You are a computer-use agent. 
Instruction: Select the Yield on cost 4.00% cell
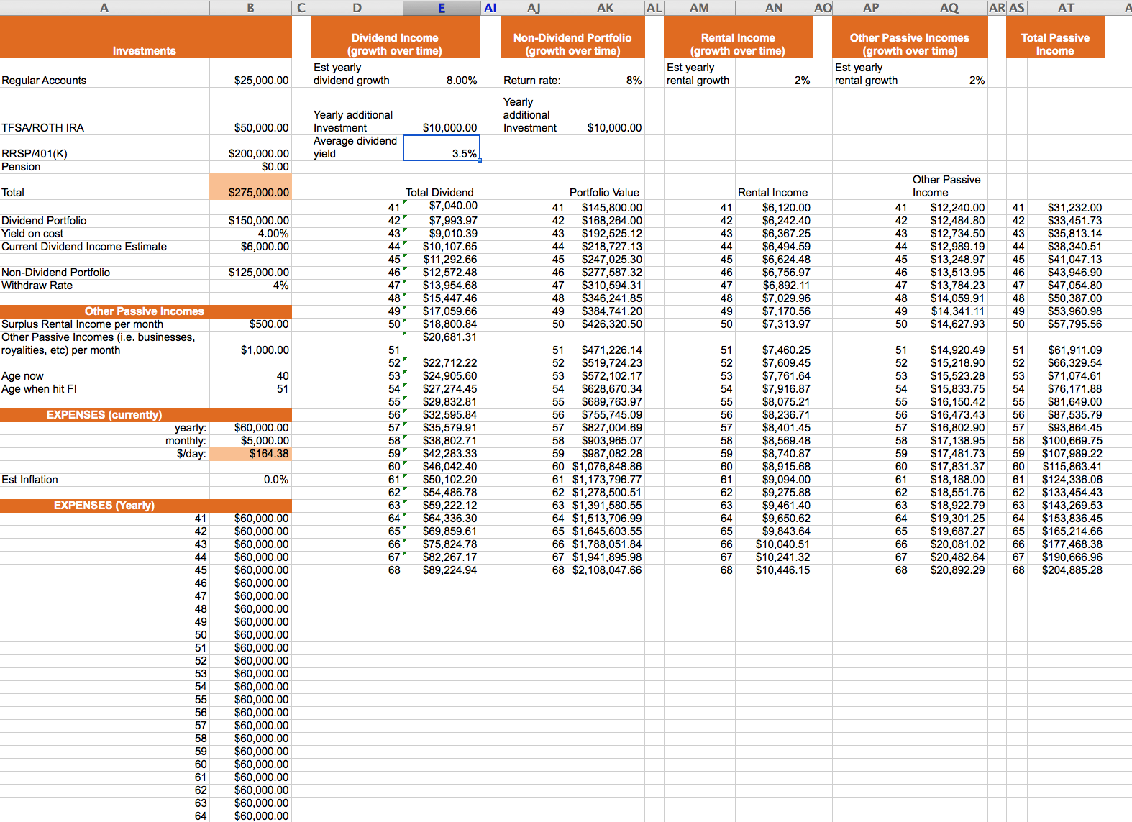[250, 234]
